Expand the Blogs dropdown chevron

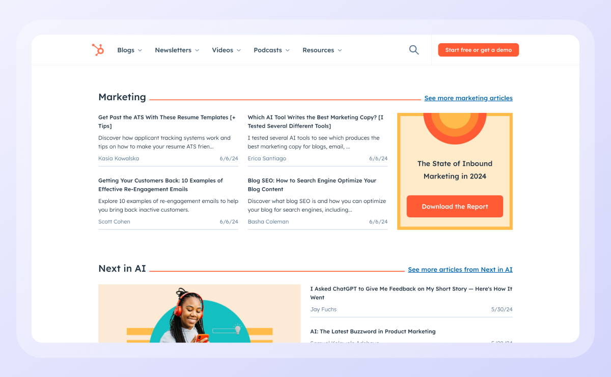coord(140,50)
